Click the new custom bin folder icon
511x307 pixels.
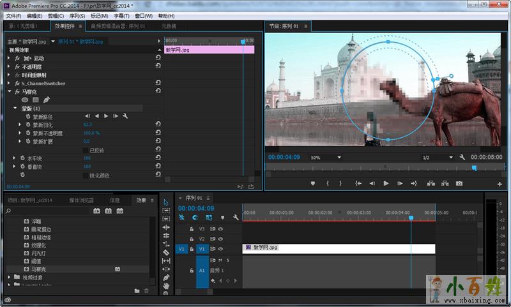[136, 291]
